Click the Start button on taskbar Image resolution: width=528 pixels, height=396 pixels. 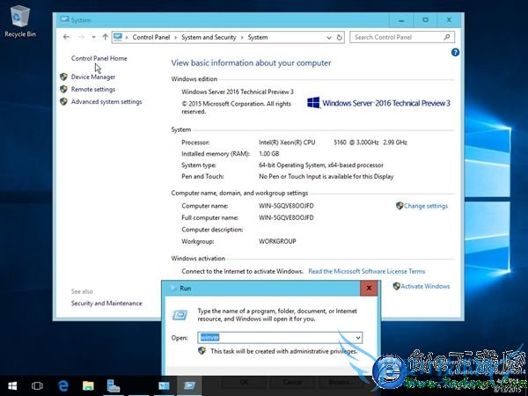12,386
